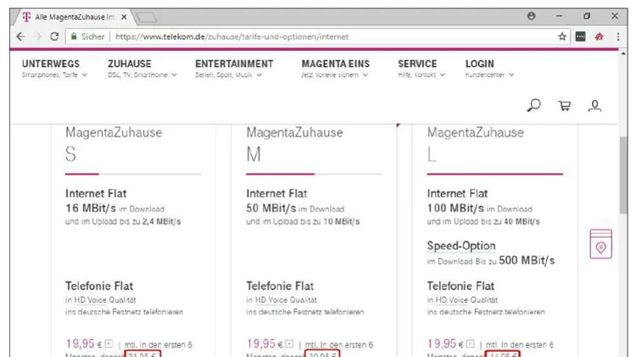
Task: Click the 19,95 € price in M card
Action: [265, 343]
